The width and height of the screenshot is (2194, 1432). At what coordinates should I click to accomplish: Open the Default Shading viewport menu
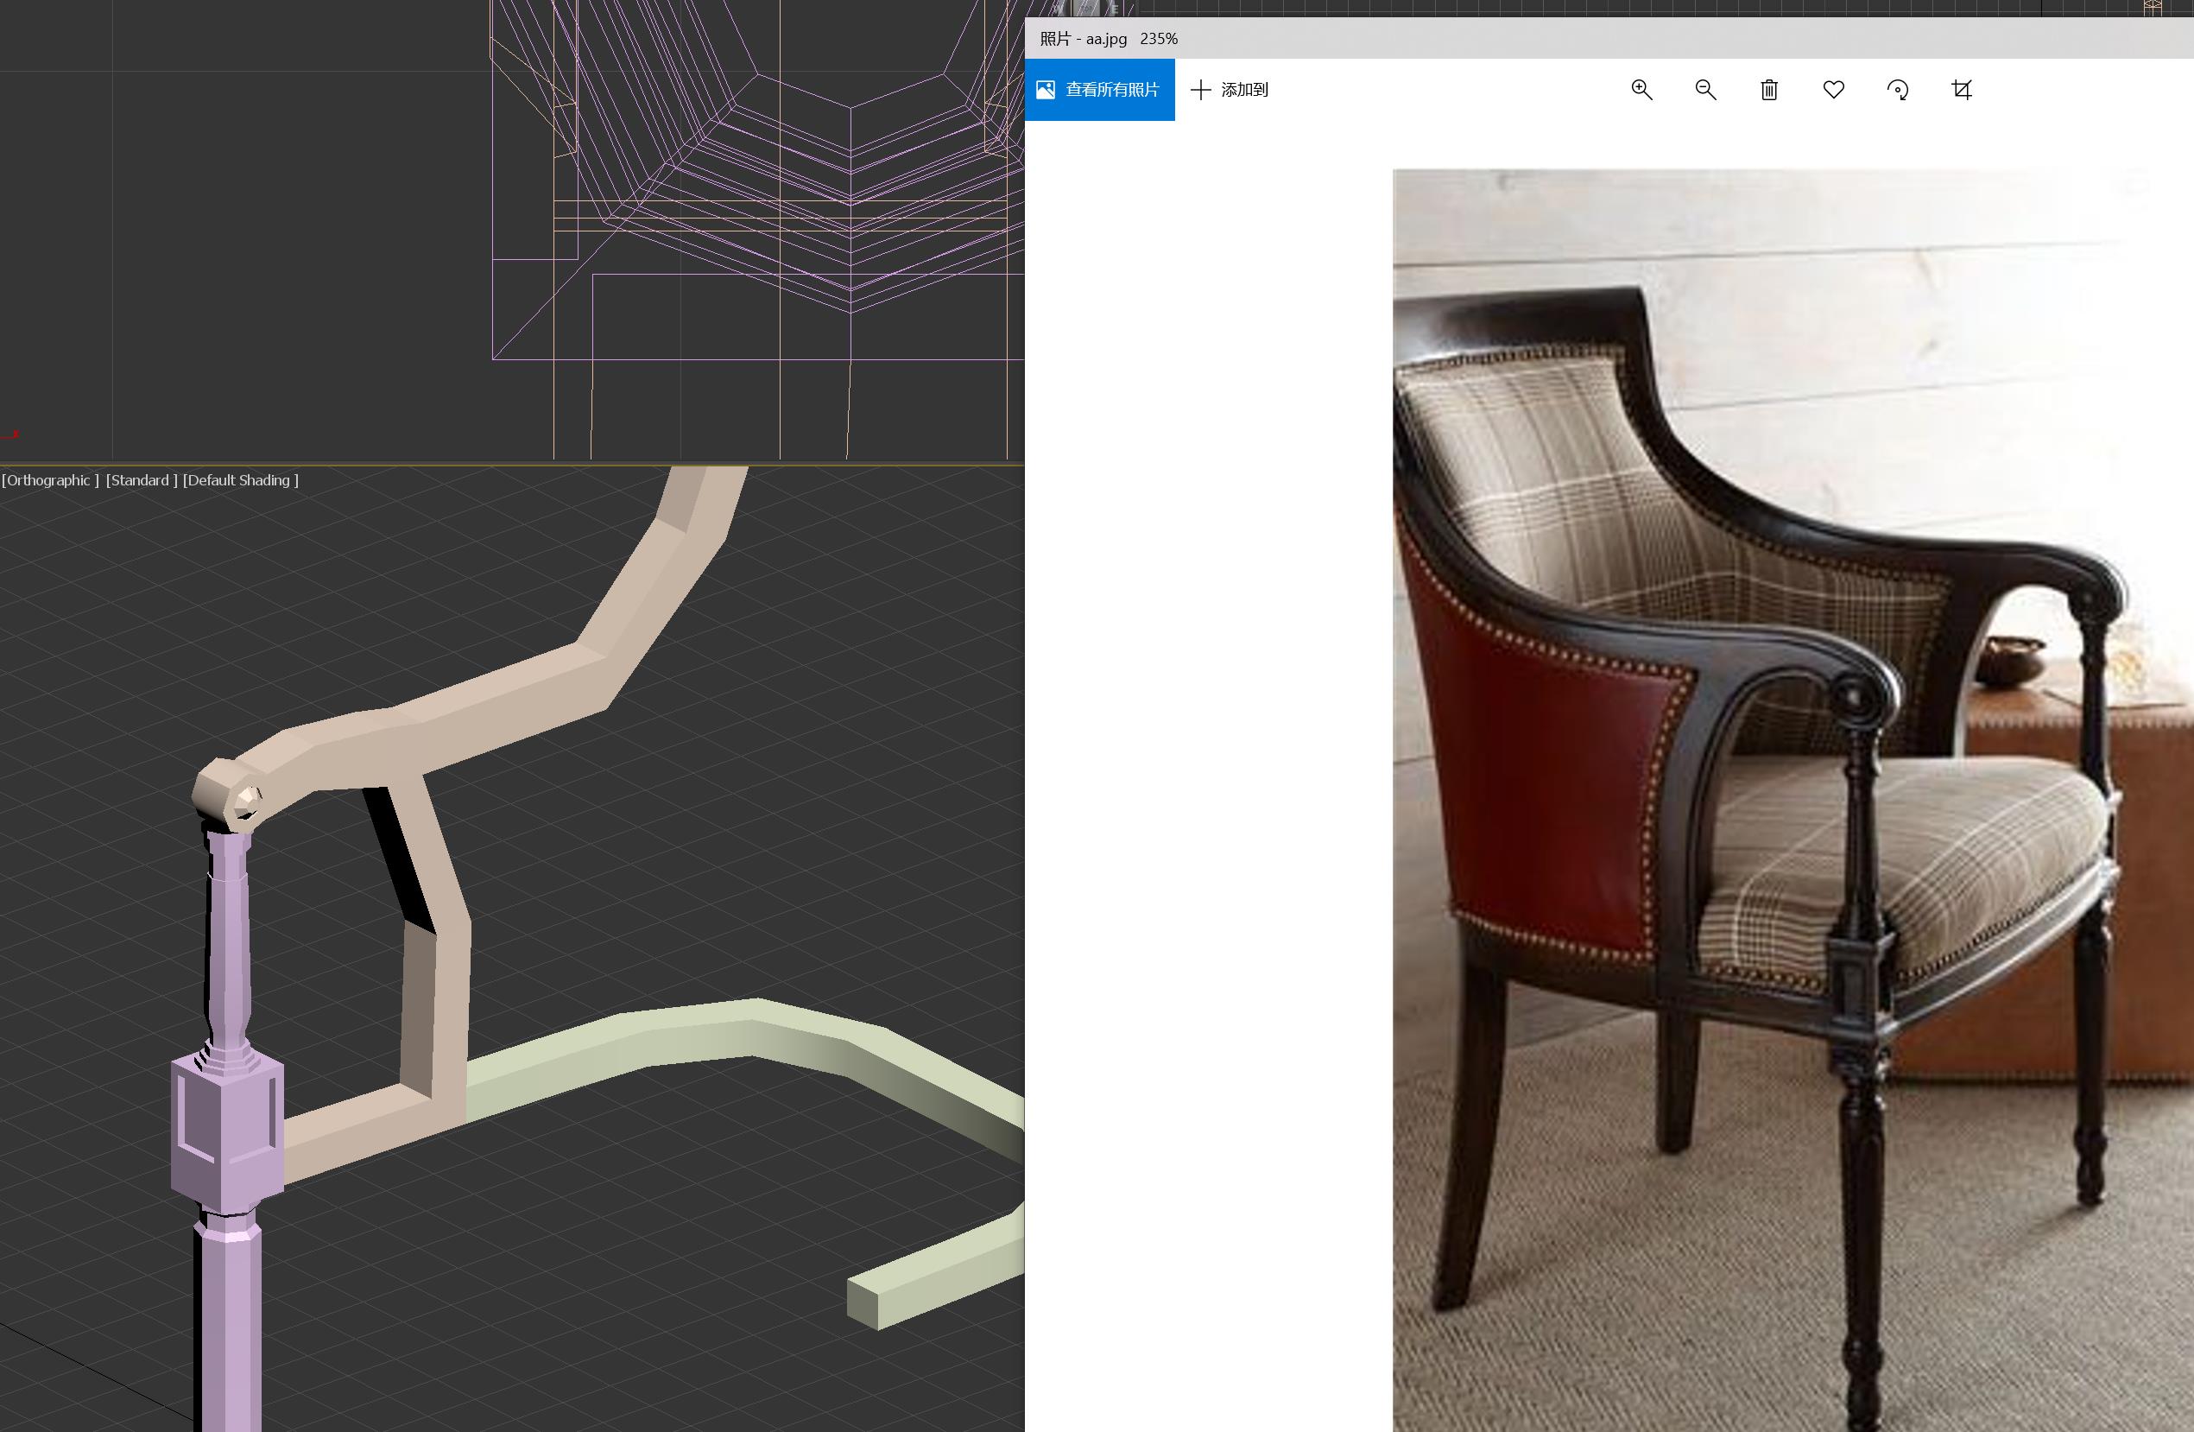(x=241, y=480)
